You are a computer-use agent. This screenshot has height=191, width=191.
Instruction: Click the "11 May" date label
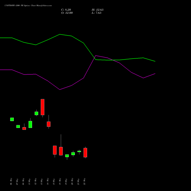(x=29, y=181)
